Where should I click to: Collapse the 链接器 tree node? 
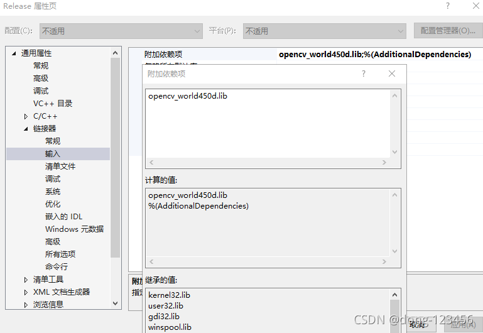pyautogui.click(x=26, y=129)
